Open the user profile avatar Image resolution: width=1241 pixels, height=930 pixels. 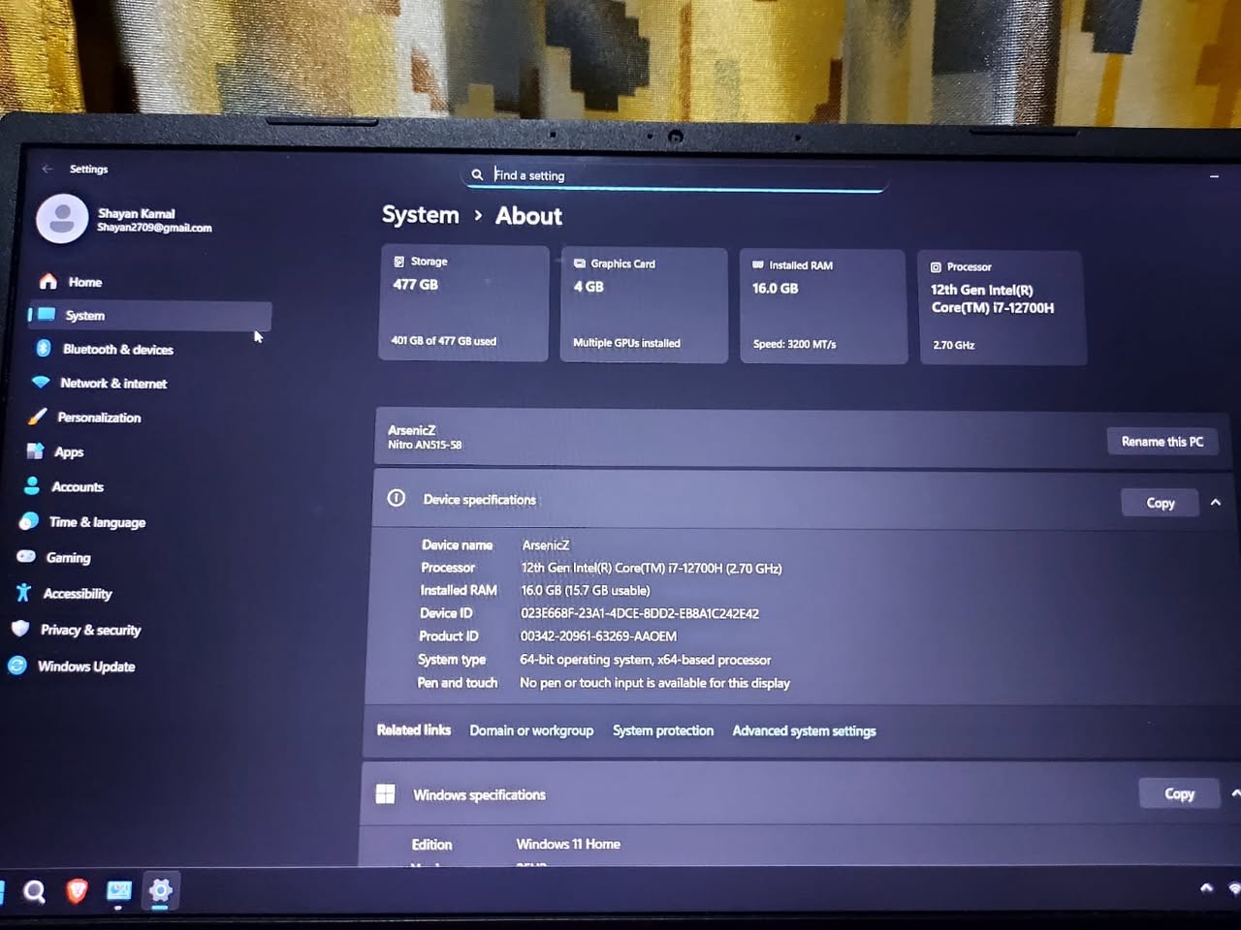coord(62,218)
